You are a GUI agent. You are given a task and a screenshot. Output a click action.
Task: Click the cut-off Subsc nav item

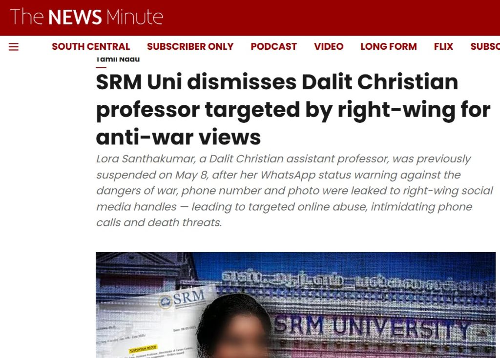(485, 46)
